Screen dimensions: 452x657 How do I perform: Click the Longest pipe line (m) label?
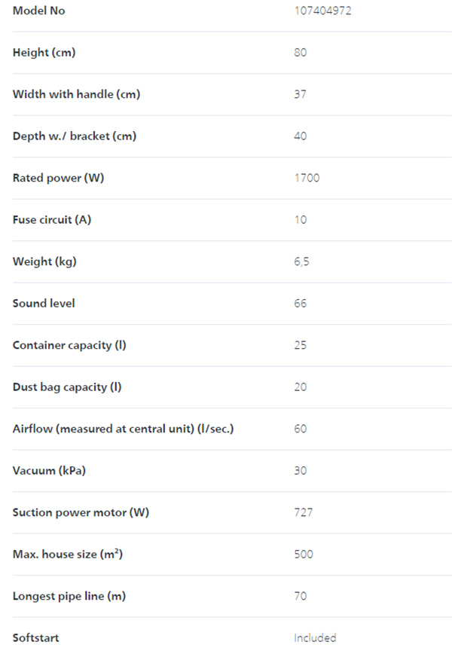tap(69, 596)
